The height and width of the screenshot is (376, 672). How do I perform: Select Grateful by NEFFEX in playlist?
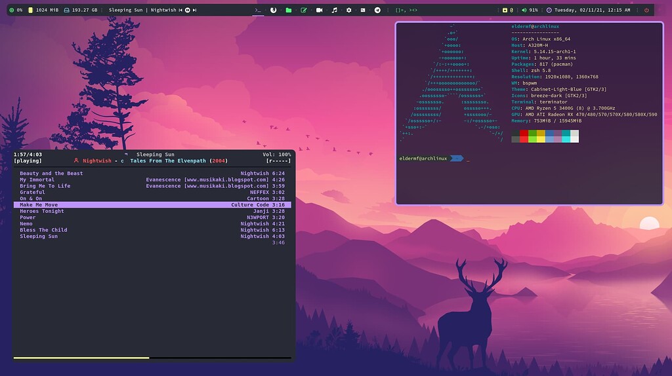click(152, 192)
